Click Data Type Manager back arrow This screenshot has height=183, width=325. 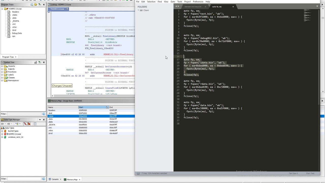pyautogui.click(x=2, y=124)
